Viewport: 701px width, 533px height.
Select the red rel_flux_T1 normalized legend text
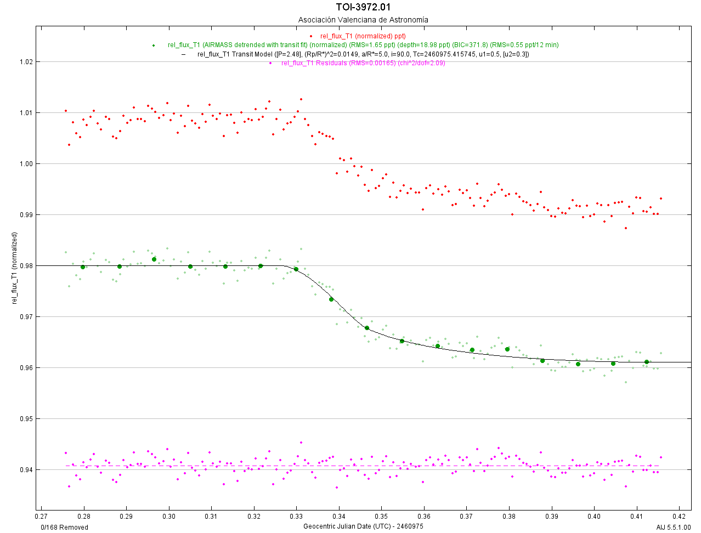[x=363, y=36]
